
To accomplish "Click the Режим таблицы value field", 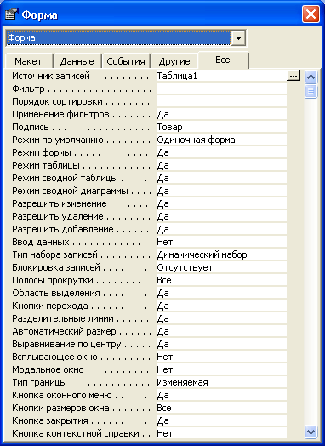I will point(221,165).
